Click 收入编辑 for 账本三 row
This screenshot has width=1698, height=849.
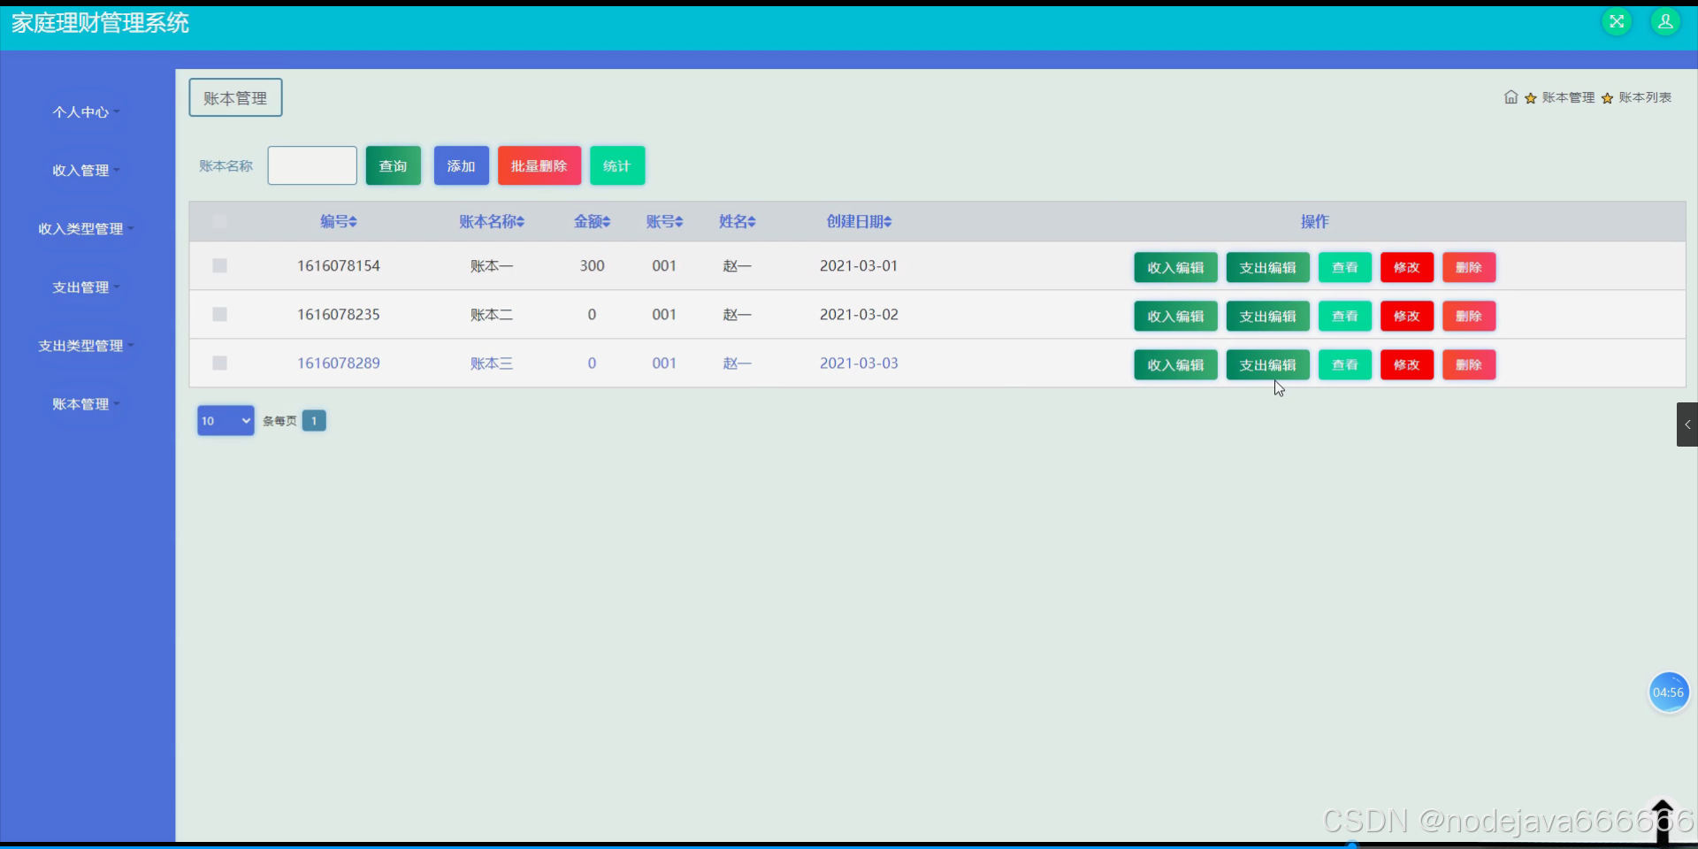[x=1175, y=364]
